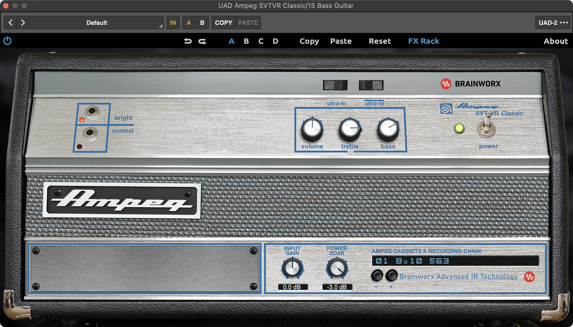The height and width of the screenshot is (327, 573).
Task: Click Copy in plugin toolbar
Action: (x=309, y=41)
